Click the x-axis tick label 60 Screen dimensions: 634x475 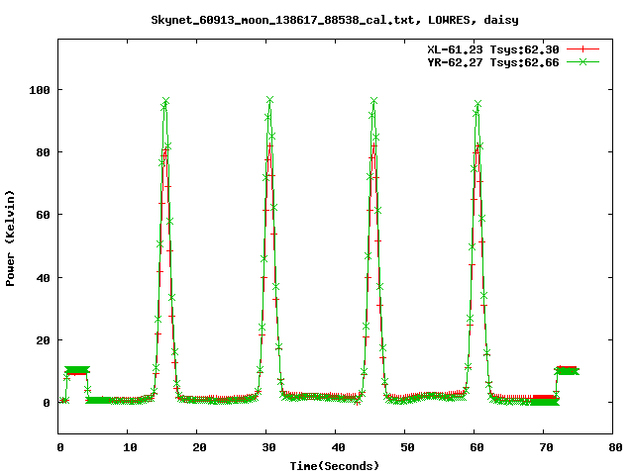point(476,447)
